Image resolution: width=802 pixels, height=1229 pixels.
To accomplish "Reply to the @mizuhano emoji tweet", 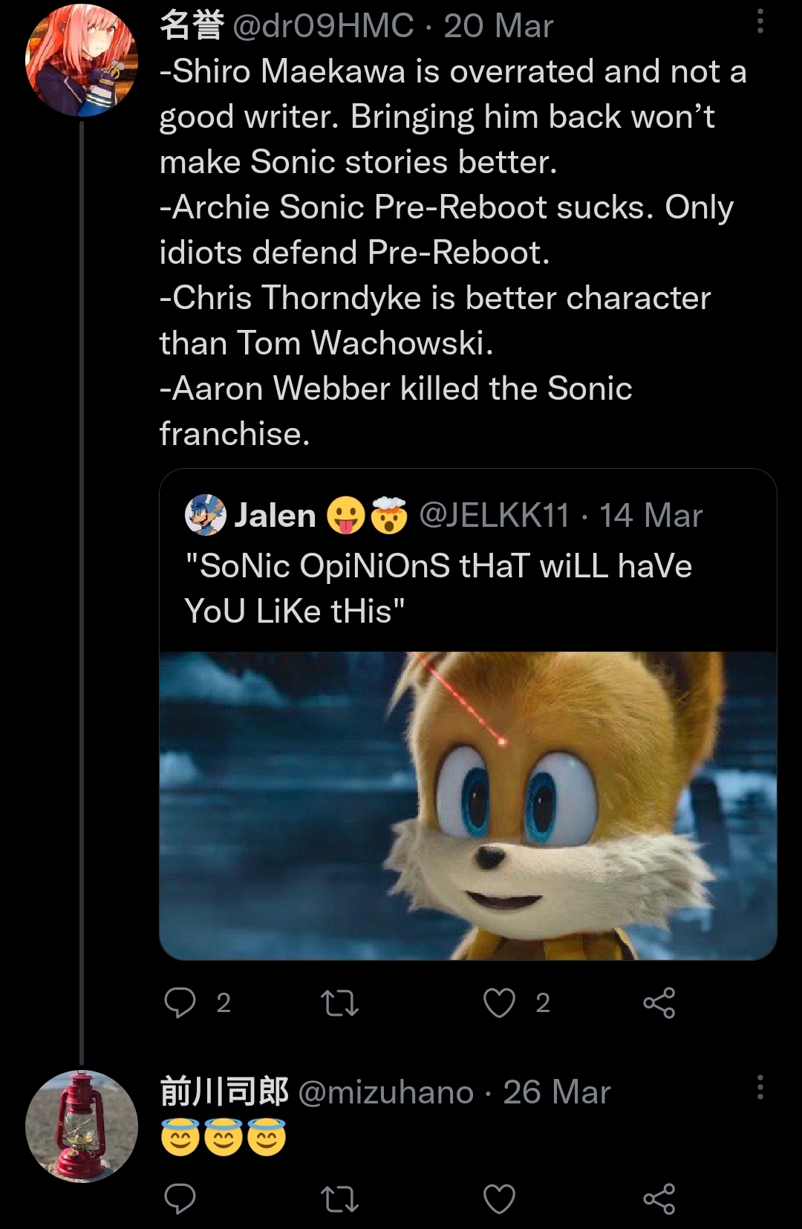I will [180, 1199].
